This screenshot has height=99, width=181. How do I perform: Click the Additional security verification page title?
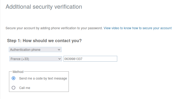tap(44, 7)
